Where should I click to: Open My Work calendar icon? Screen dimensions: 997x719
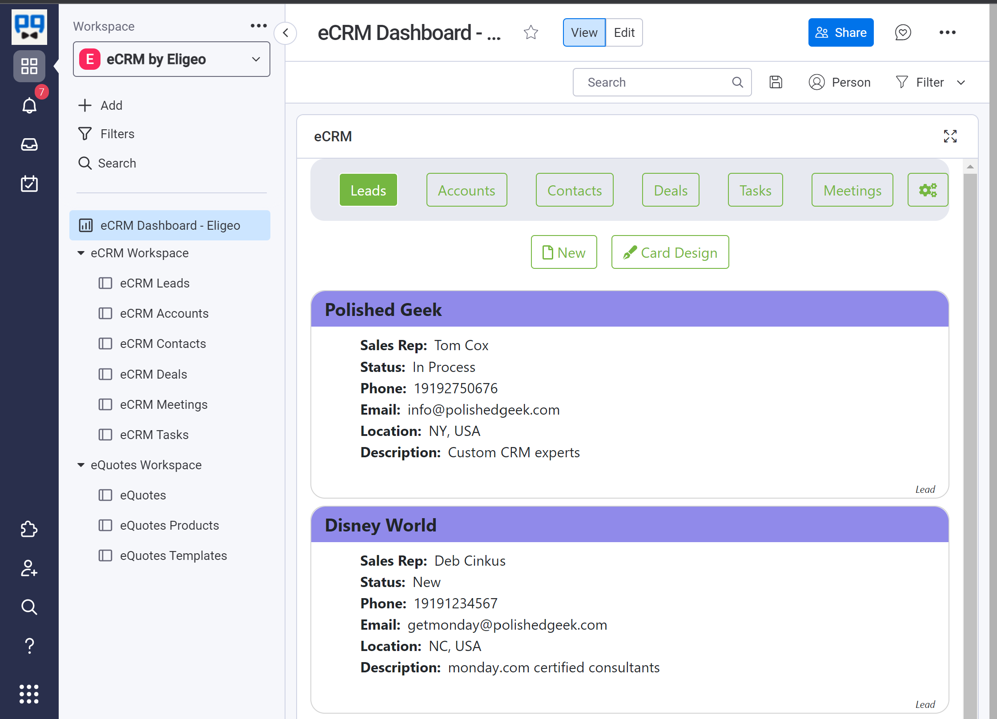29,184
